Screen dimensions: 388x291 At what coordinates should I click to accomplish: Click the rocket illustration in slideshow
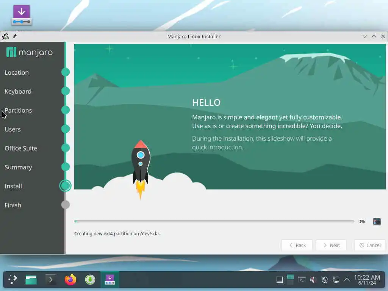tap(141, 169)
